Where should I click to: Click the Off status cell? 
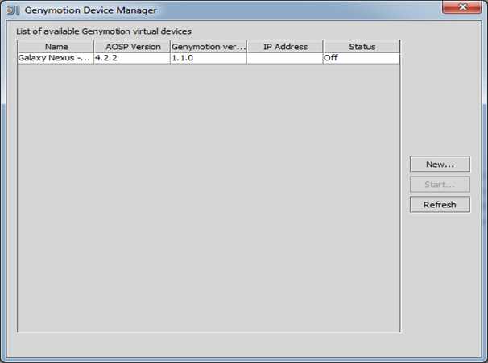coord(362,58)
